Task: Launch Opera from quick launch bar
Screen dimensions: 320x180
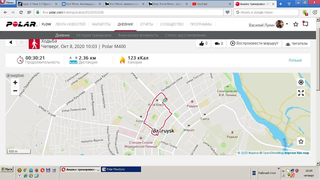Action: click(42, 170)
